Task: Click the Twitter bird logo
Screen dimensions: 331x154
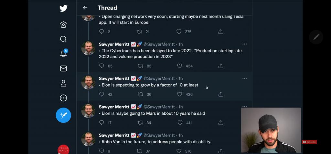Action: pyautogui.click(x=63, y=9)
